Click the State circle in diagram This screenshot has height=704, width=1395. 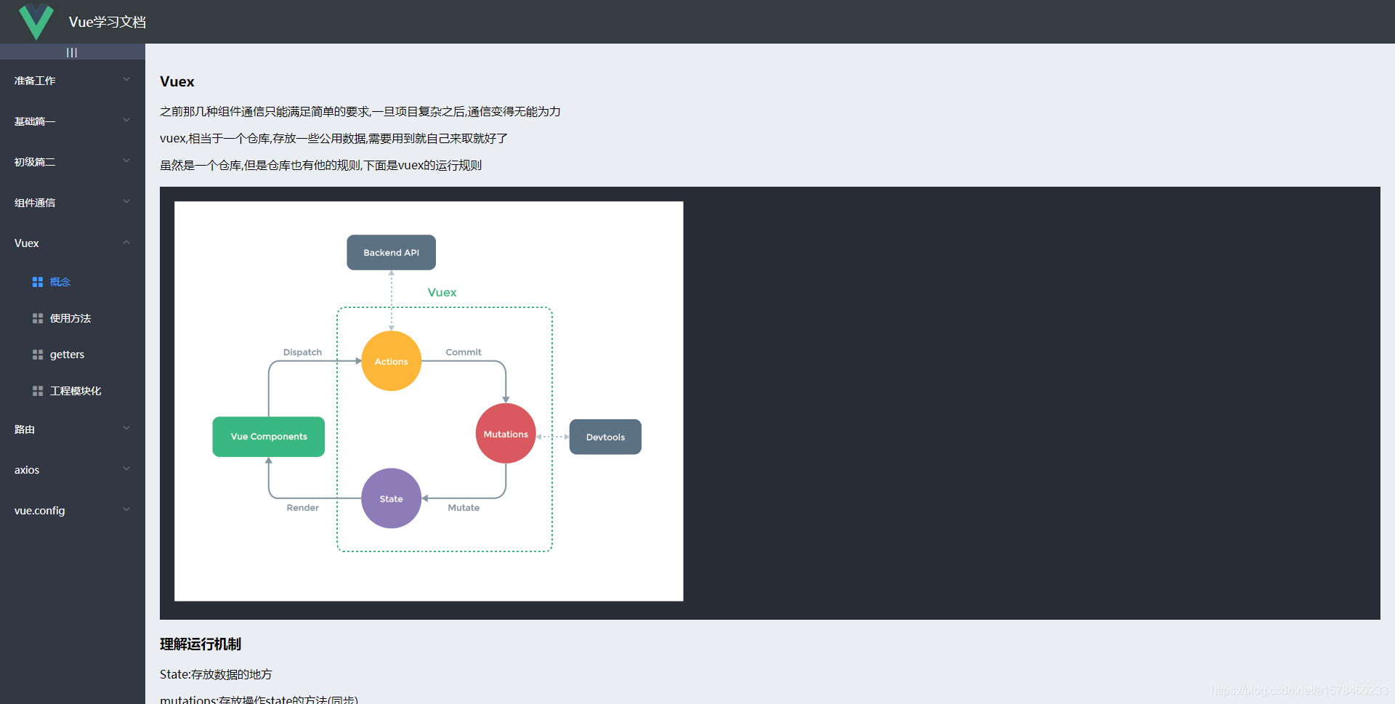(x=391, y=498)
